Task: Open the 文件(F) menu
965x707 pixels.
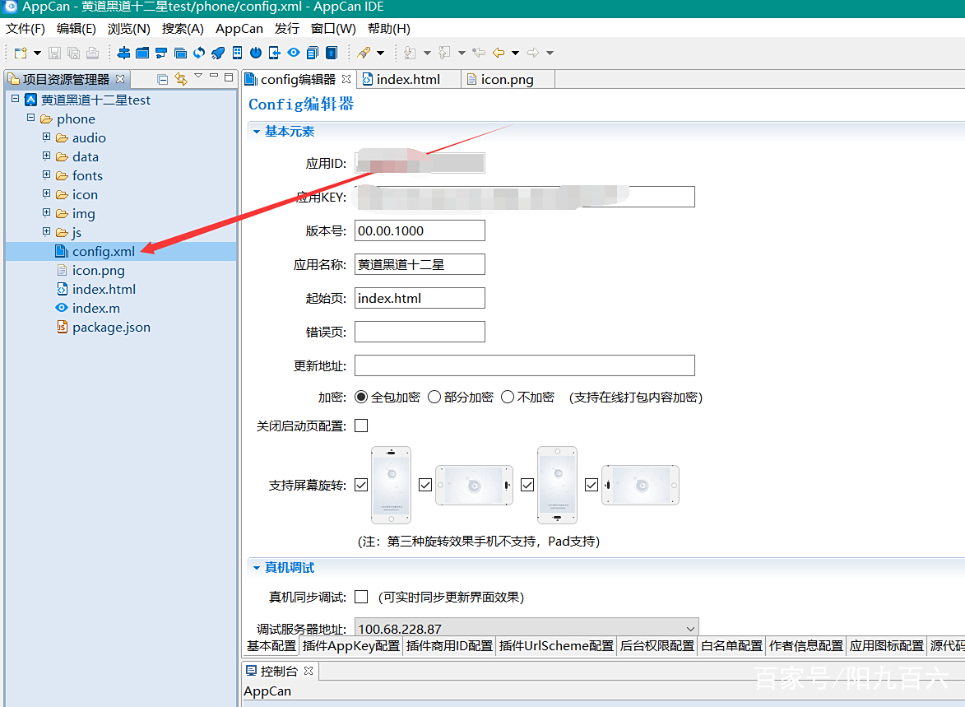Action: coord(26,28)
